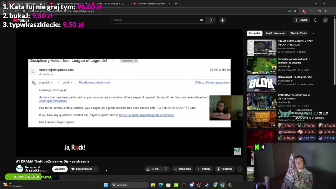Open Chrome three-dot menu
This screenshot has height=189, width=336.
[x=332, y=11]
